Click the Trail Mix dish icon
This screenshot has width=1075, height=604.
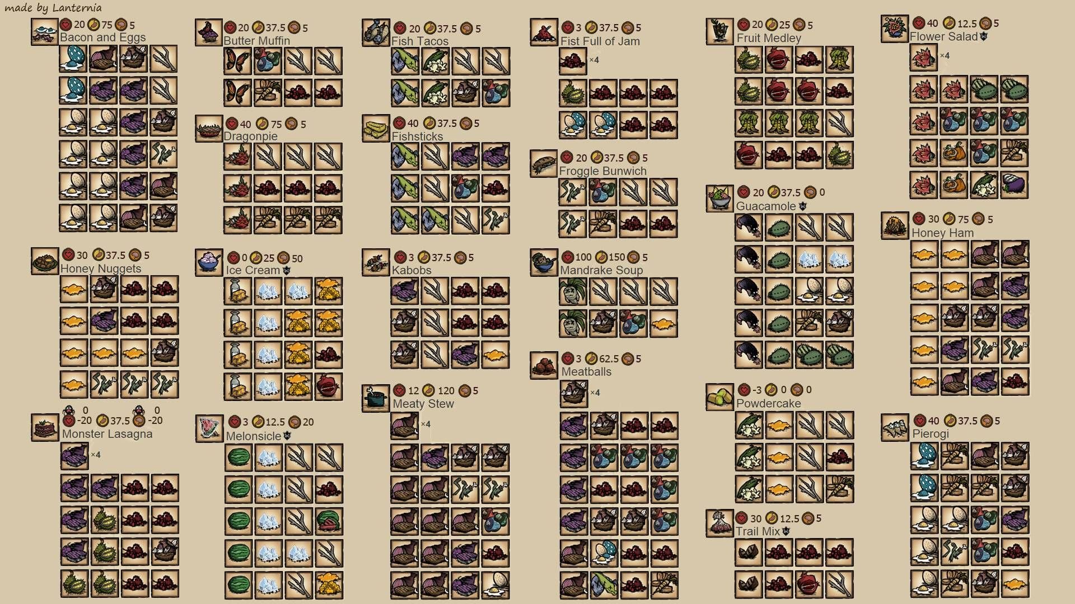(x=719, y=523)
